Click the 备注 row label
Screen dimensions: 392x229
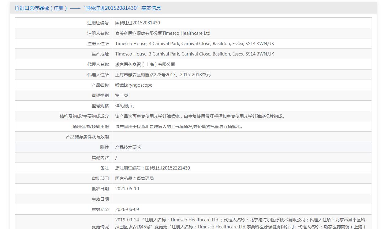coord(104,168)
